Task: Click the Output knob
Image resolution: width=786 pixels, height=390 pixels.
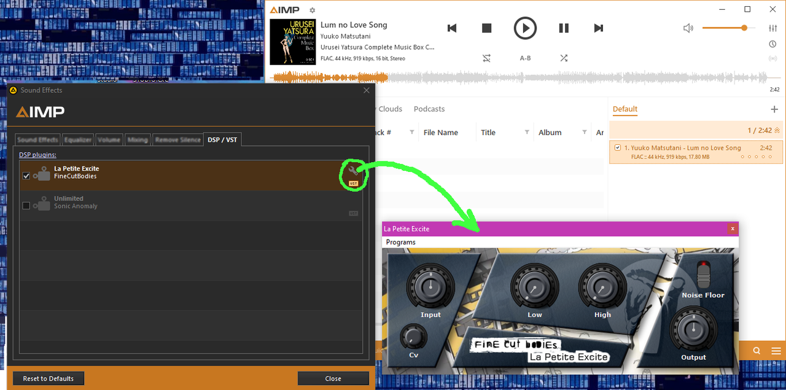Action: coord(693,329)
